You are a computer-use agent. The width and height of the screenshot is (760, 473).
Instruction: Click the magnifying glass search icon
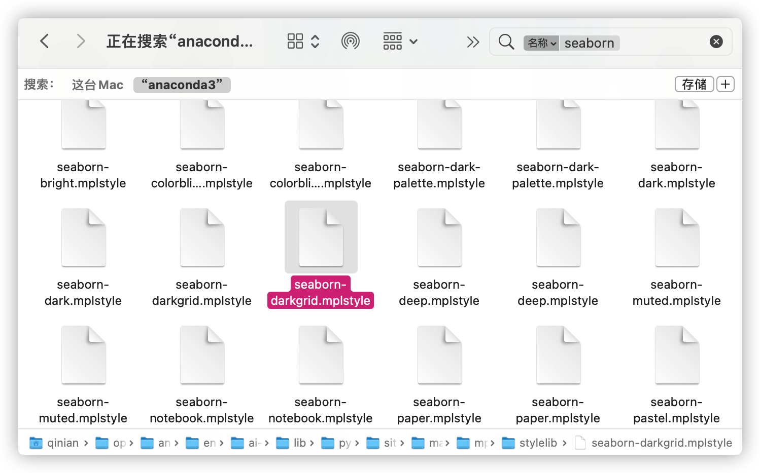pyautogui.click(x=506, y=42)
